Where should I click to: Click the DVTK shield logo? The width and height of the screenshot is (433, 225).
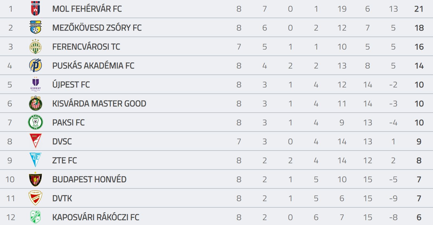coord(35,198)
